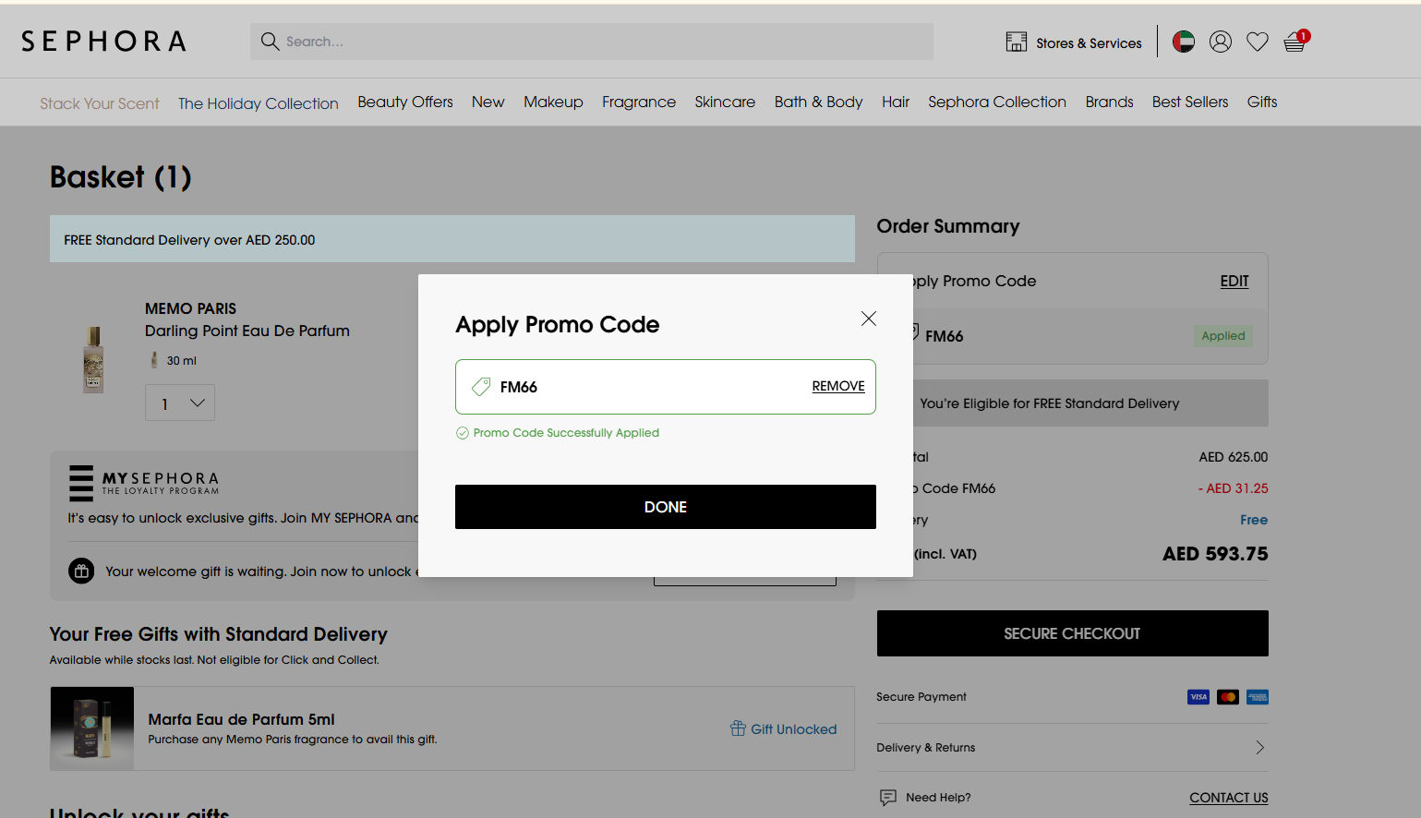Open the Hair menu
1421x818 pixels.
[x=896, y=102]
